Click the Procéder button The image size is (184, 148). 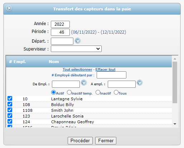[80, 140]
